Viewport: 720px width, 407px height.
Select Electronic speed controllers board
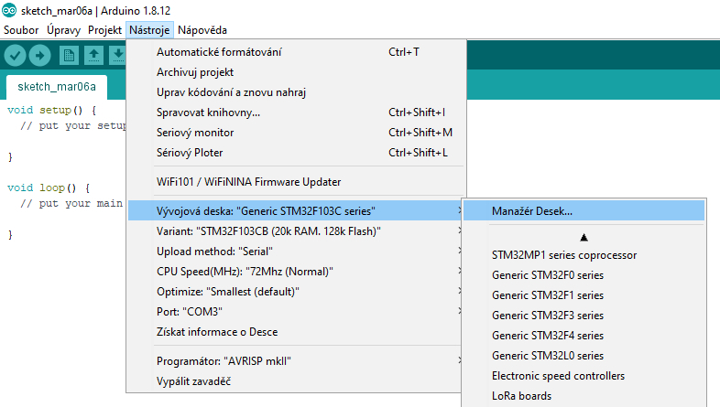pyautogui.click(x=584, y=376)
